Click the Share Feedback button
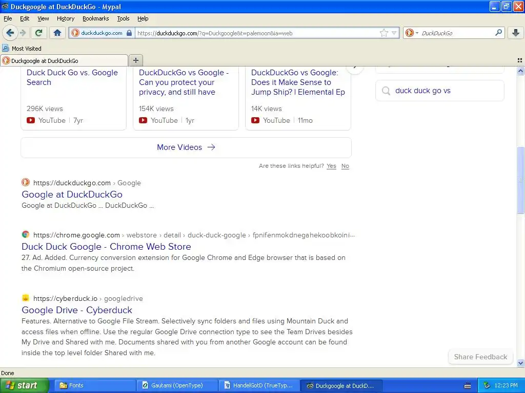 [x=480, y=357]
